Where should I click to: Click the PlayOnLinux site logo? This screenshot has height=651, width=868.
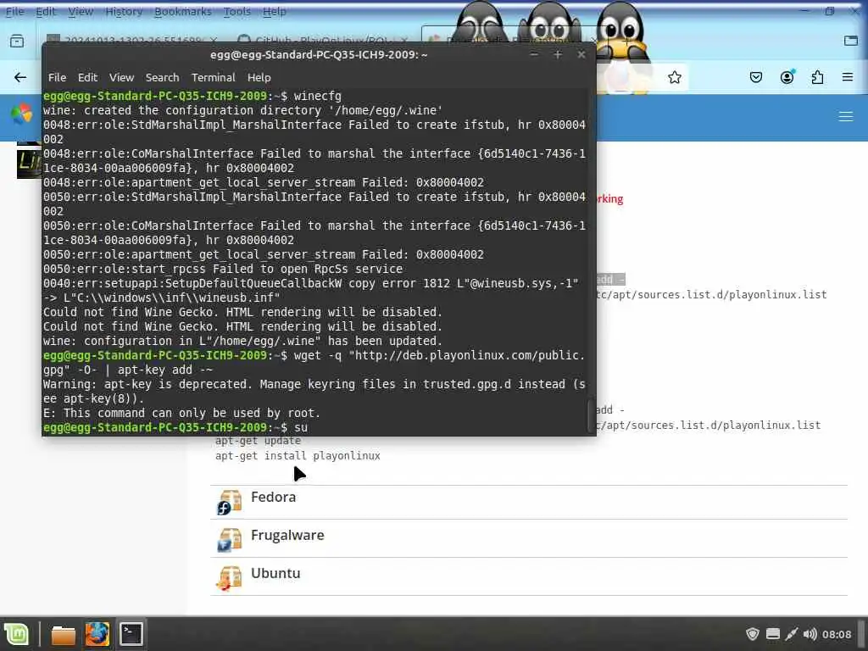[21, 114]
